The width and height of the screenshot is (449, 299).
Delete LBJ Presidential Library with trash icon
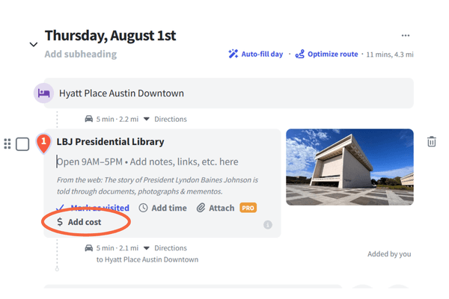coord(432,142)
